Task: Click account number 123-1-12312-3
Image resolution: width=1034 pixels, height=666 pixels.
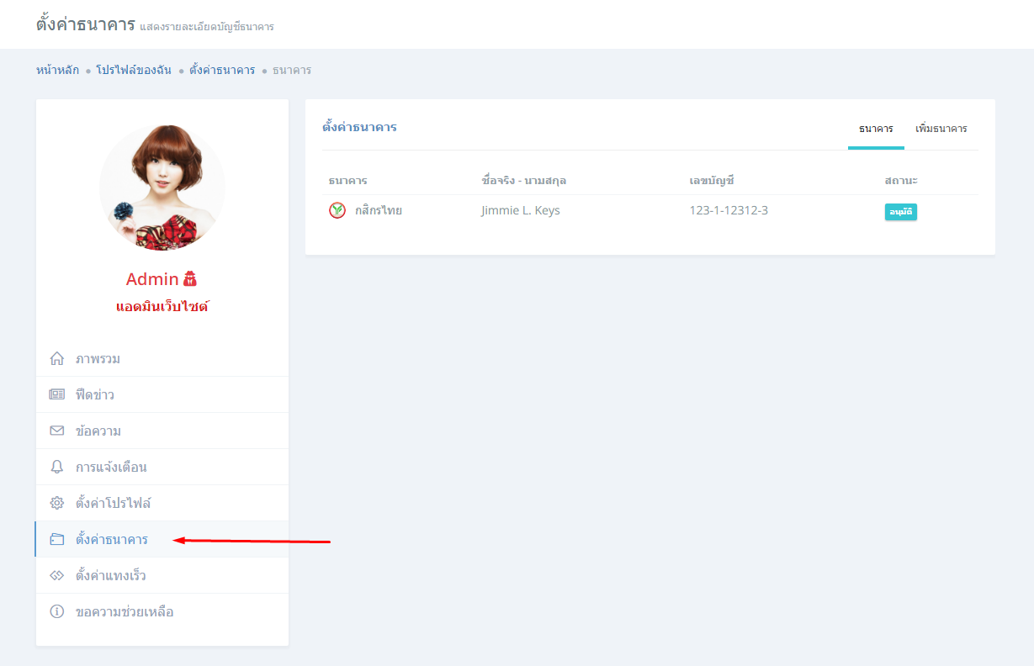Action: pyautogui.click(x=729, y=210)
